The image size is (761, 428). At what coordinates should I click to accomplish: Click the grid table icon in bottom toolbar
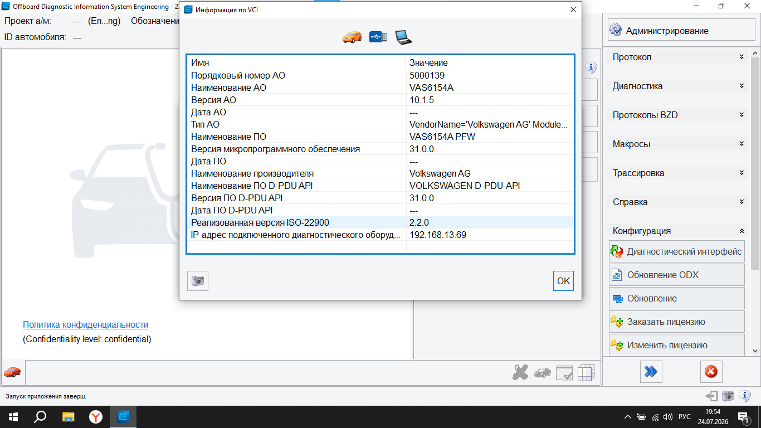[586, 373]
